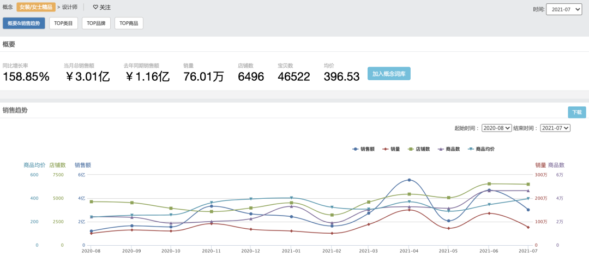The height and width of the screenshot is (273, 589).
Task: Open the TOP商品 tab
Action: (129, 23)
